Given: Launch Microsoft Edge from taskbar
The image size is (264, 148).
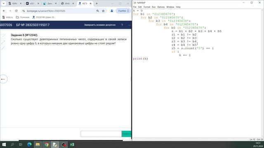Looking at the screenshot, I should click(29, 144).
